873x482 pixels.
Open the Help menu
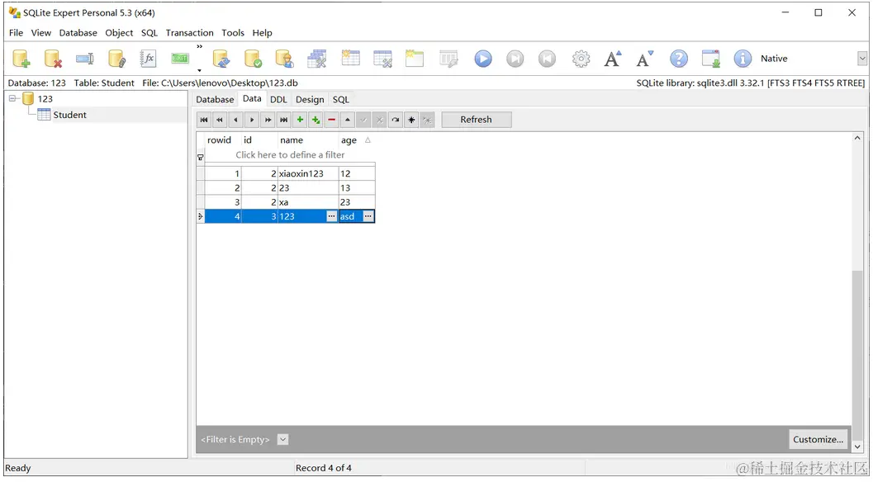[263, 33]
